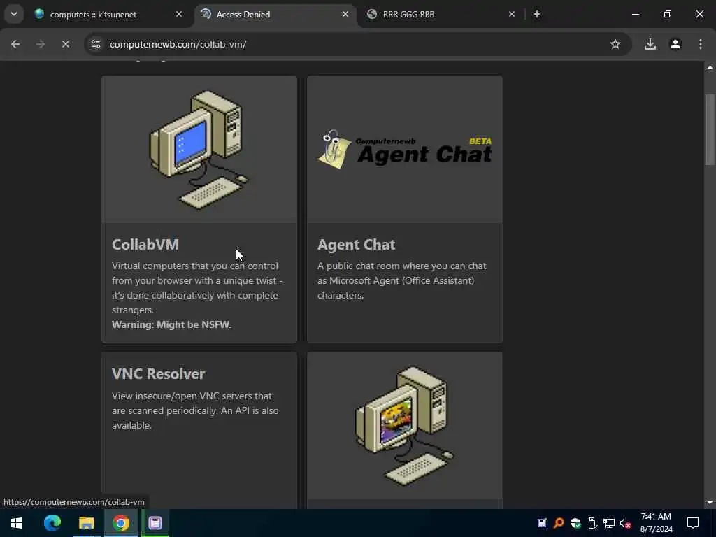Click the computer image with colorful screen

405,426
